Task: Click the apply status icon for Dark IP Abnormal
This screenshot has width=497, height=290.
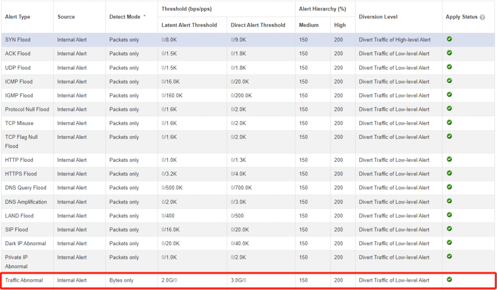Action: point(449,243)
